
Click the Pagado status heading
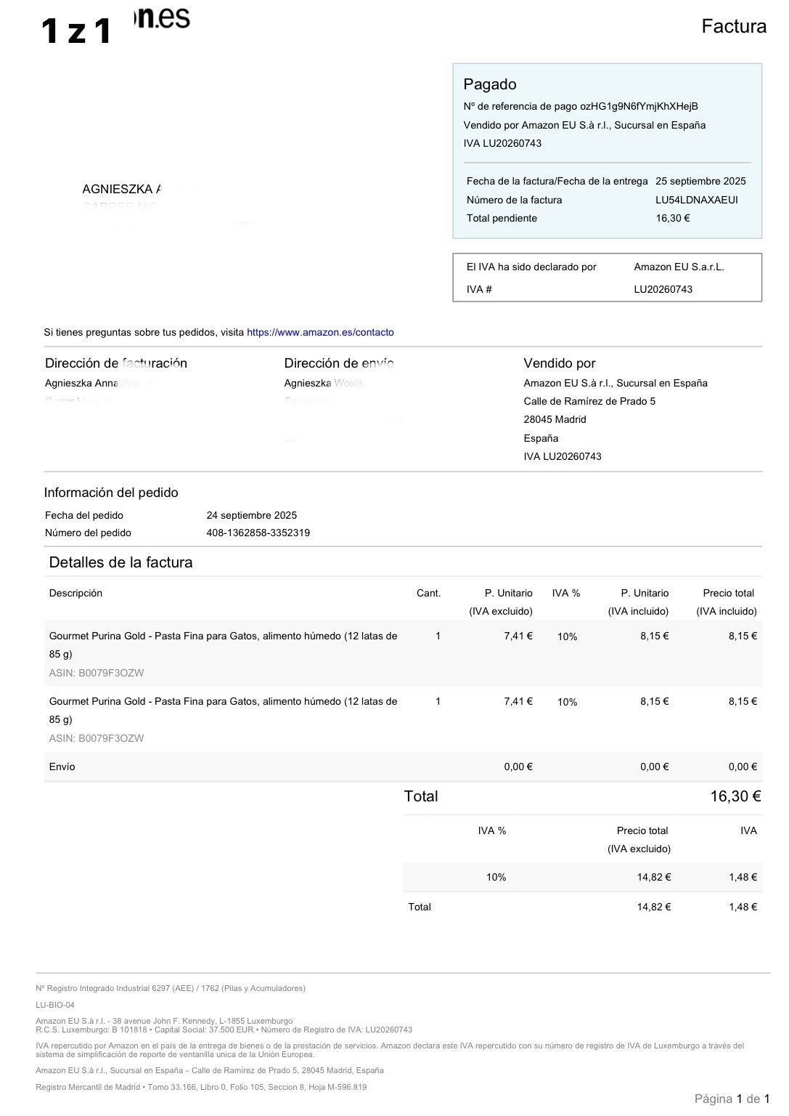click(490, 84)
